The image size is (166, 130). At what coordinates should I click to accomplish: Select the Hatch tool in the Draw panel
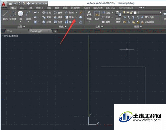tap(35, 22)
